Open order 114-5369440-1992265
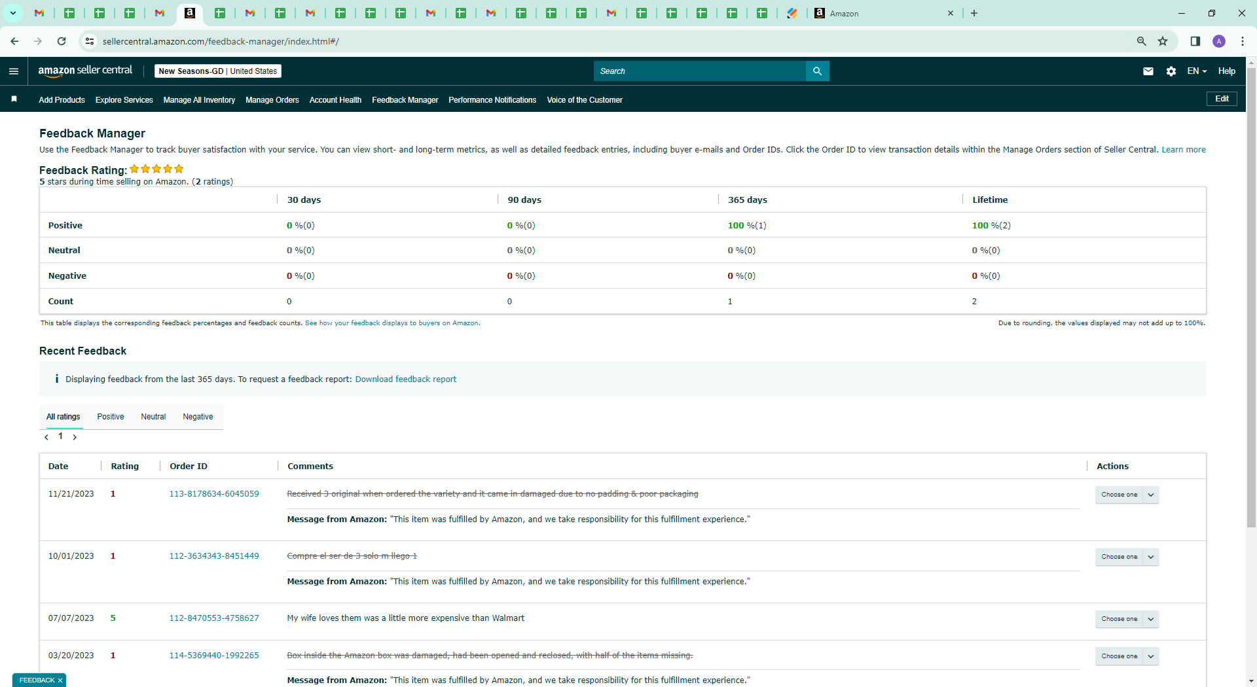This screenshot has height=687, width=1257. [214, 656]
